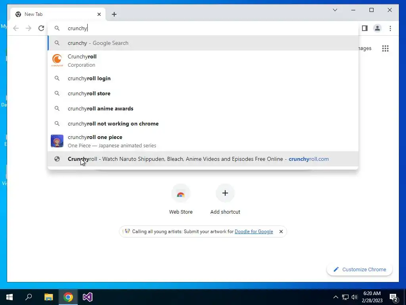The height and width of the screenshot is (305, 406).
Task: Open the Google apps grid
Action: coord(385,48)
